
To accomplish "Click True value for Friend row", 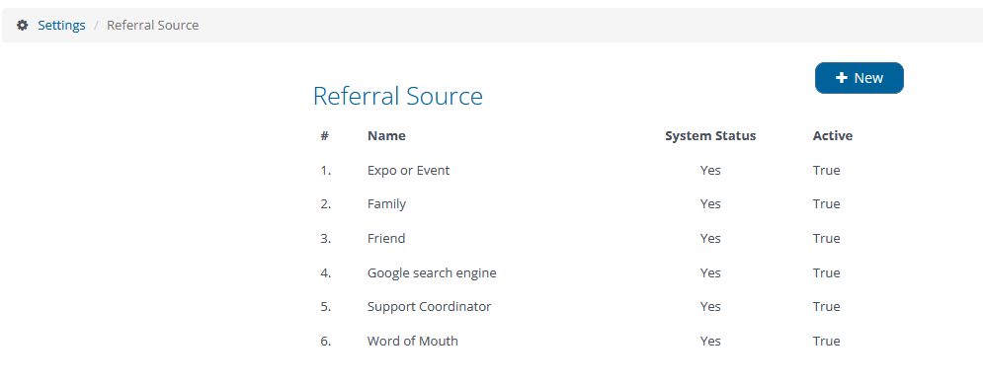I will pos(826,239).
